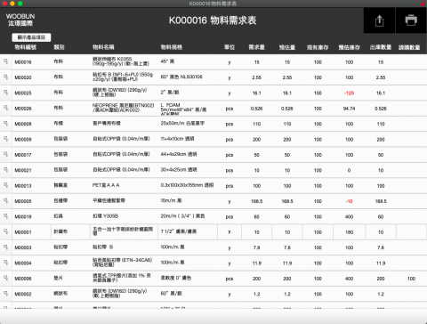The image size is (427, 324).
Task: Click the export/share icon in header
Action: tap(379, 20)
